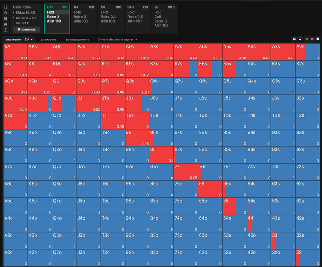Click the circular reset arrow icon

pos(6,13)
